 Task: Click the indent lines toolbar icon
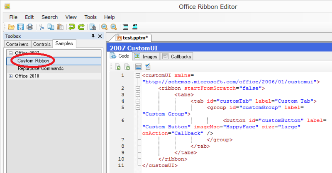click(126, 27)
